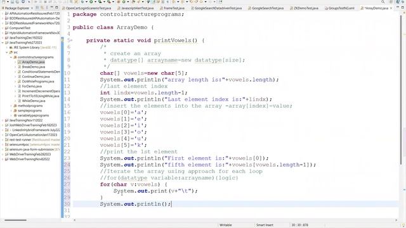Select selenium-java-form-submission project
Viewport: 406px width, 228px height.
(x=32, y=149)
